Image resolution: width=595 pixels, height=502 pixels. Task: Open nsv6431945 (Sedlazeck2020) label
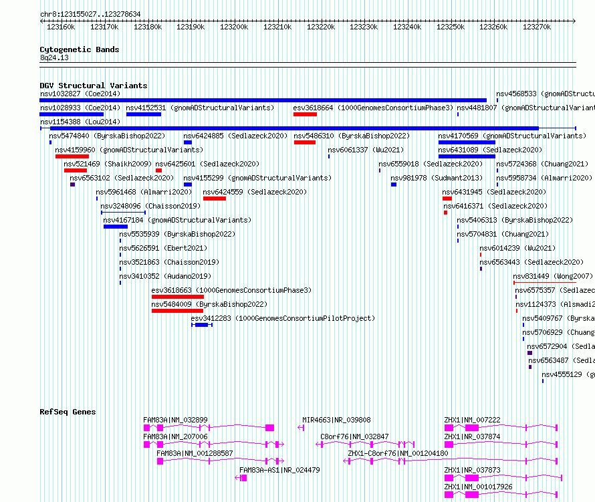(494, 192)
